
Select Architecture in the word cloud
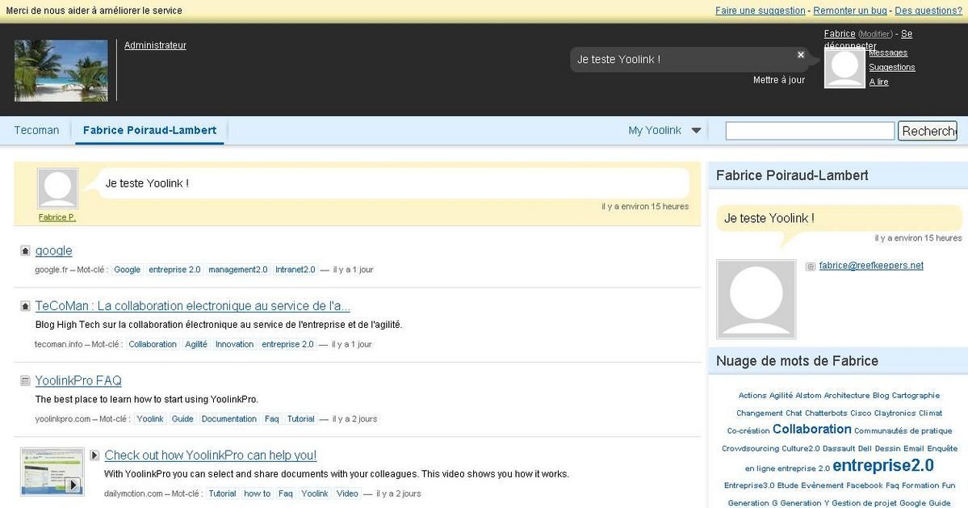(846, 396)
